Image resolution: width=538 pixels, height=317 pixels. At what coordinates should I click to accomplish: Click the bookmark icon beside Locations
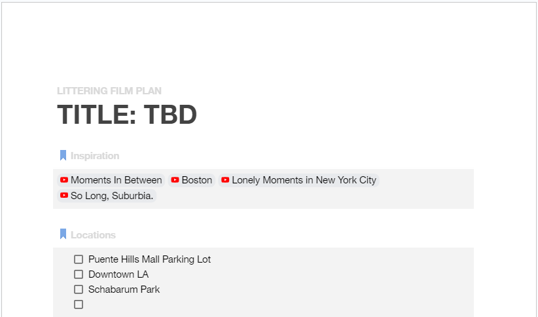pyautogui.click(x=63, y=234)
